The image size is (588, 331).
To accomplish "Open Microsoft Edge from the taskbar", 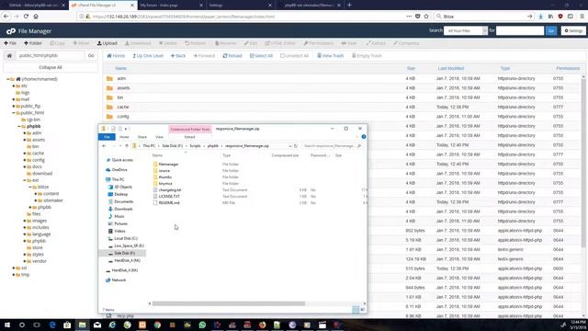I will (52, 325).
